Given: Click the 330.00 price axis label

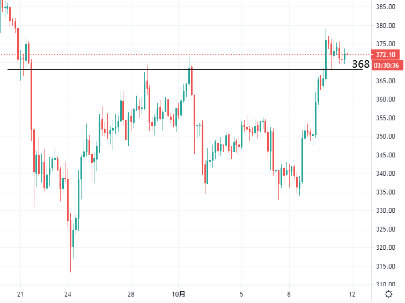Looking at the screenshot, I should click(386, 211).
